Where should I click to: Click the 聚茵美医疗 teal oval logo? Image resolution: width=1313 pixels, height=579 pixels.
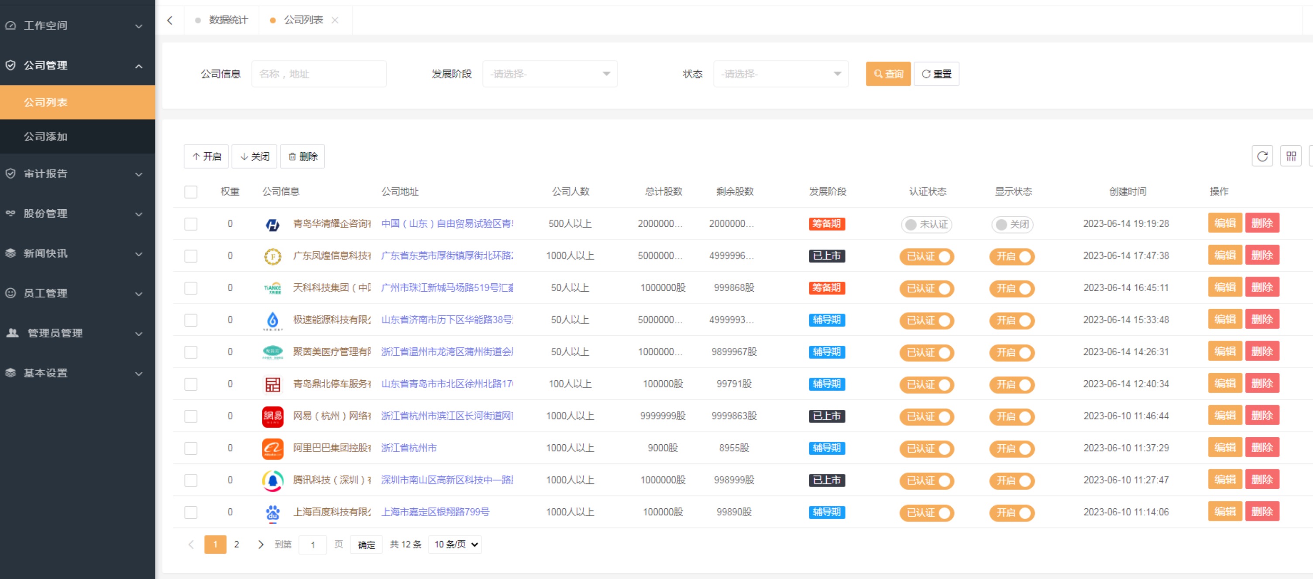[273, 352]
